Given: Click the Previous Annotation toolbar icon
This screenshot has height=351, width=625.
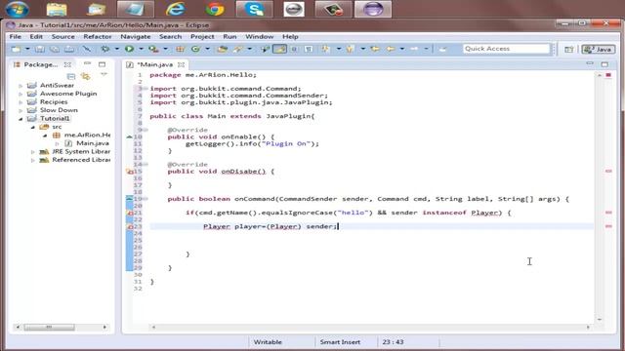Looking at the screenshot, I should pos(350,49).
